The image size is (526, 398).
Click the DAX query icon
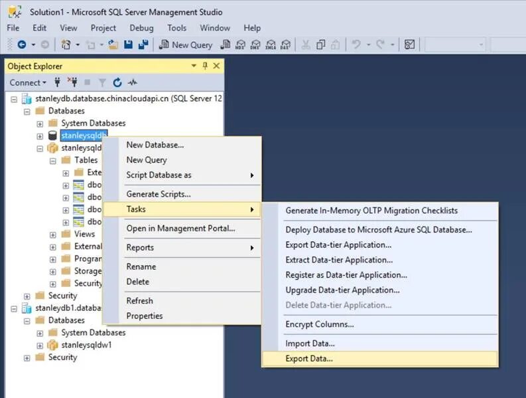click(x=285, y=45)
